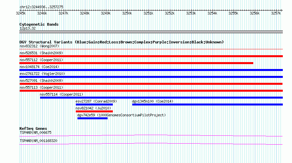The width and height of the screenshot is (292, 163).
Task: Select the dgv742e59 blue gain bar
Action: [93, 118]
